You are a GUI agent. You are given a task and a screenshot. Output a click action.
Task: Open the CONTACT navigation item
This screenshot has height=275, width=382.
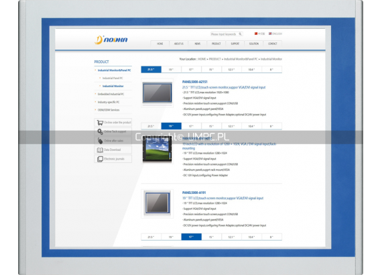coord(272,44)
